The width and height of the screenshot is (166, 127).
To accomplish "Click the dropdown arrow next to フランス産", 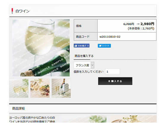I will pos(92,65).
